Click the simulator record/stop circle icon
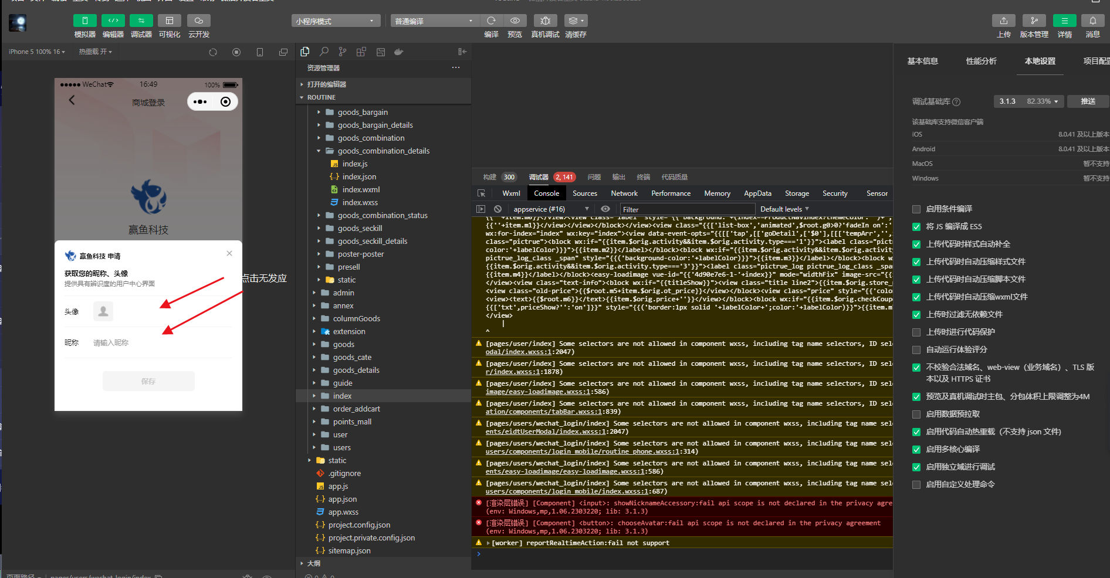The image size is (1110, 578). (236, 52)
